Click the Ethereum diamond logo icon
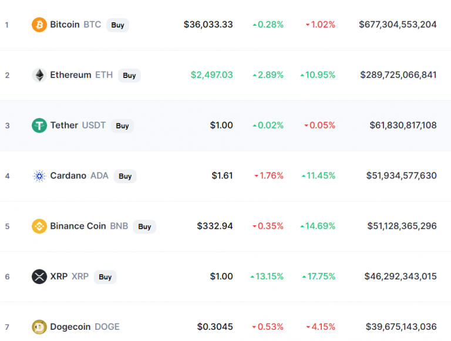This screenshot has width=451, height=341. pyautogui.click(x=39, y=75)
